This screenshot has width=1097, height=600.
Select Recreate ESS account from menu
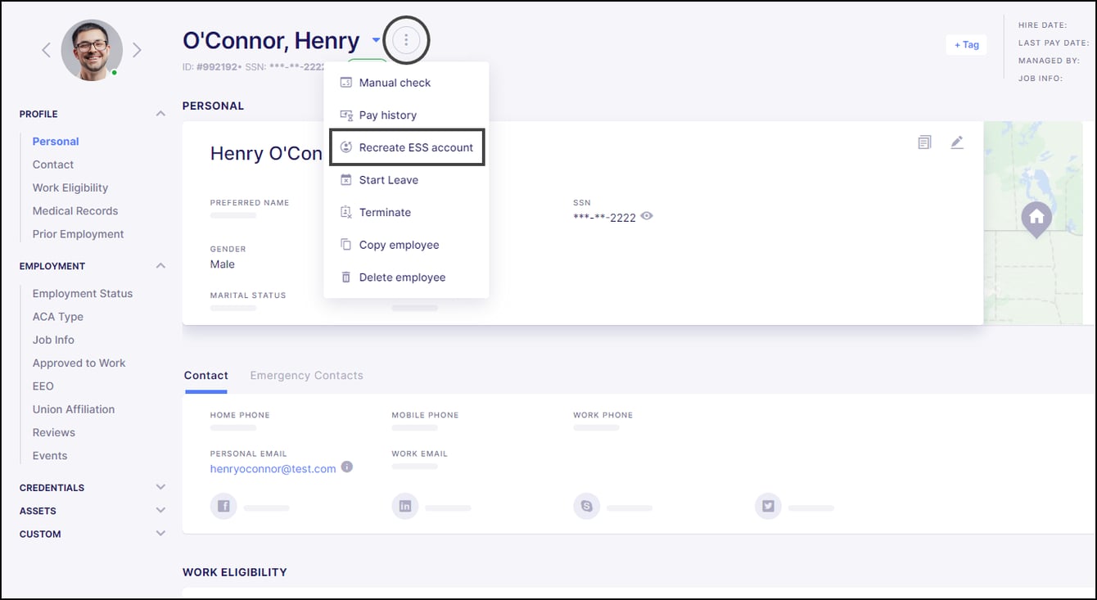(x=407, y=147)
